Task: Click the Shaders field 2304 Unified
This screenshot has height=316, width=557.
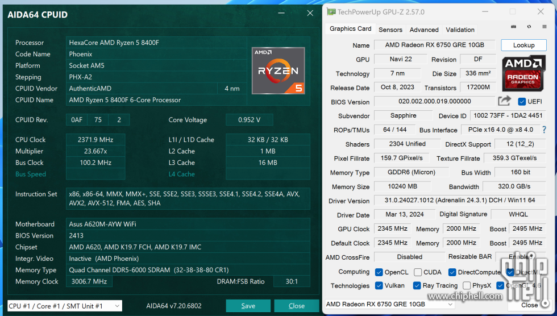Action: [407, 144]
